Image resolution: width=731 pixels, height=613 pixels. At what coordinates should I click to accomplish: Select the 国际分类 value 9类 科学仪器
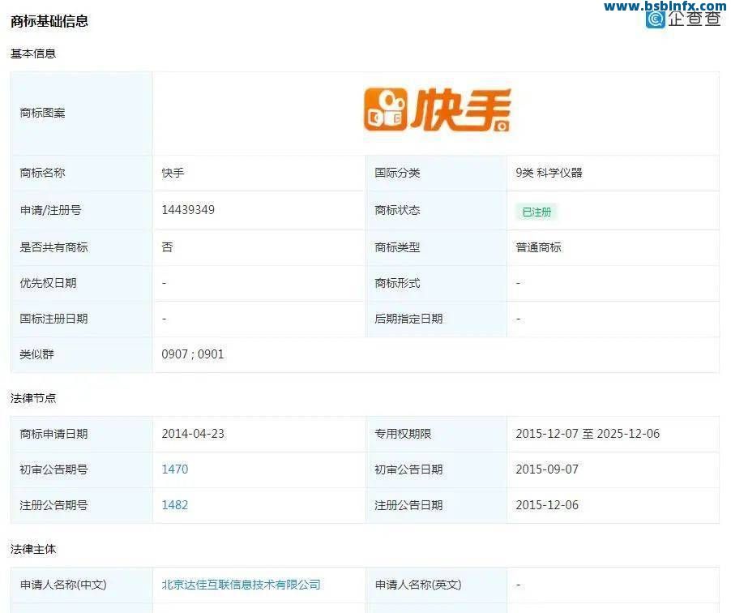(552, 173)
